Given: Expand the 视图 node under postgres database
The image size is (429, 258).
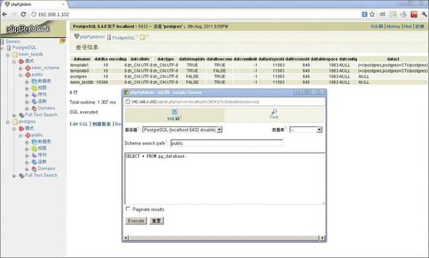Looking at the screenshot, I should pos(26,149).
